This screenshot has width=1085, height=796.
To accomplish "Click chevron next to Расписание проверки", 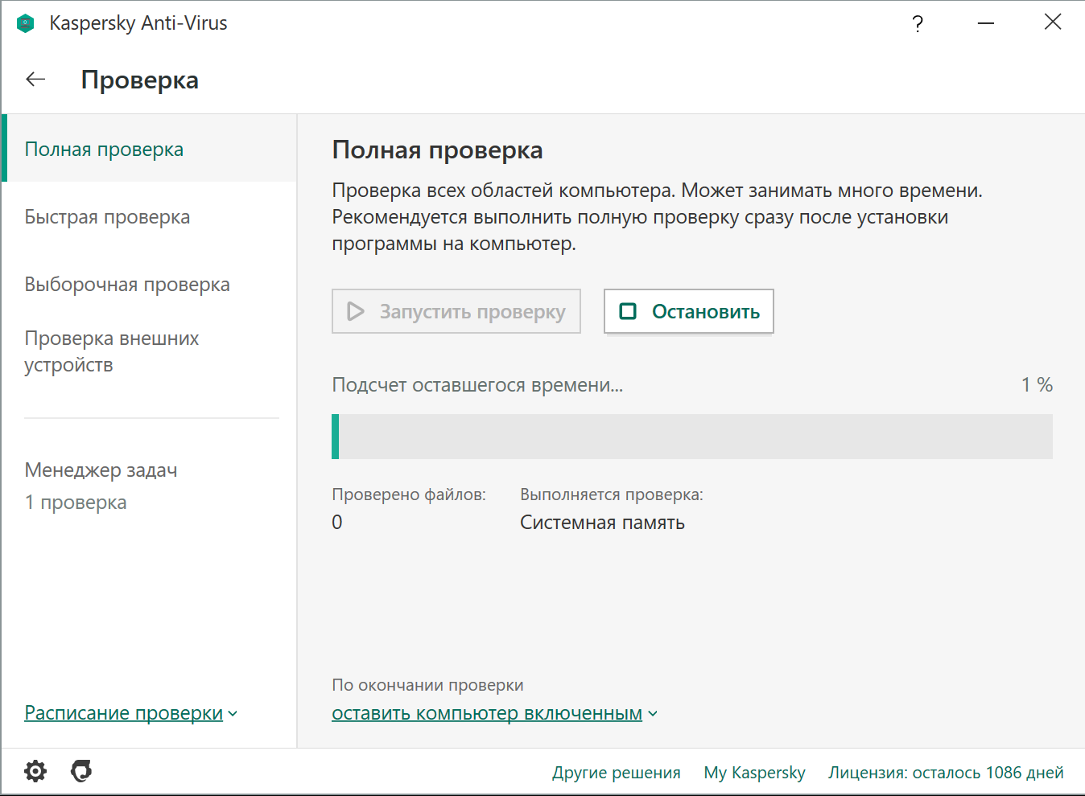I will [233, 714].
